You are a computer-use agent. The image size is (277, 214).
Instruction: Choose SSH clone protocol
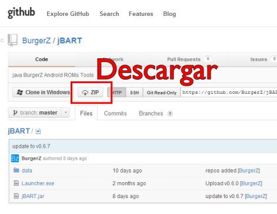[135, 93]
